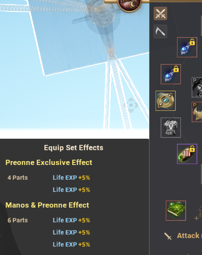Select the silver clothes marked V
The height and width of the screenshot is (255, 202).
click(171, 128)
